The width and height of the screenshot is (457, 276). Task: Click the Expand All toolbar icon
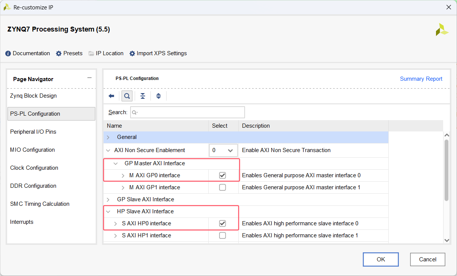pos(158,96)
